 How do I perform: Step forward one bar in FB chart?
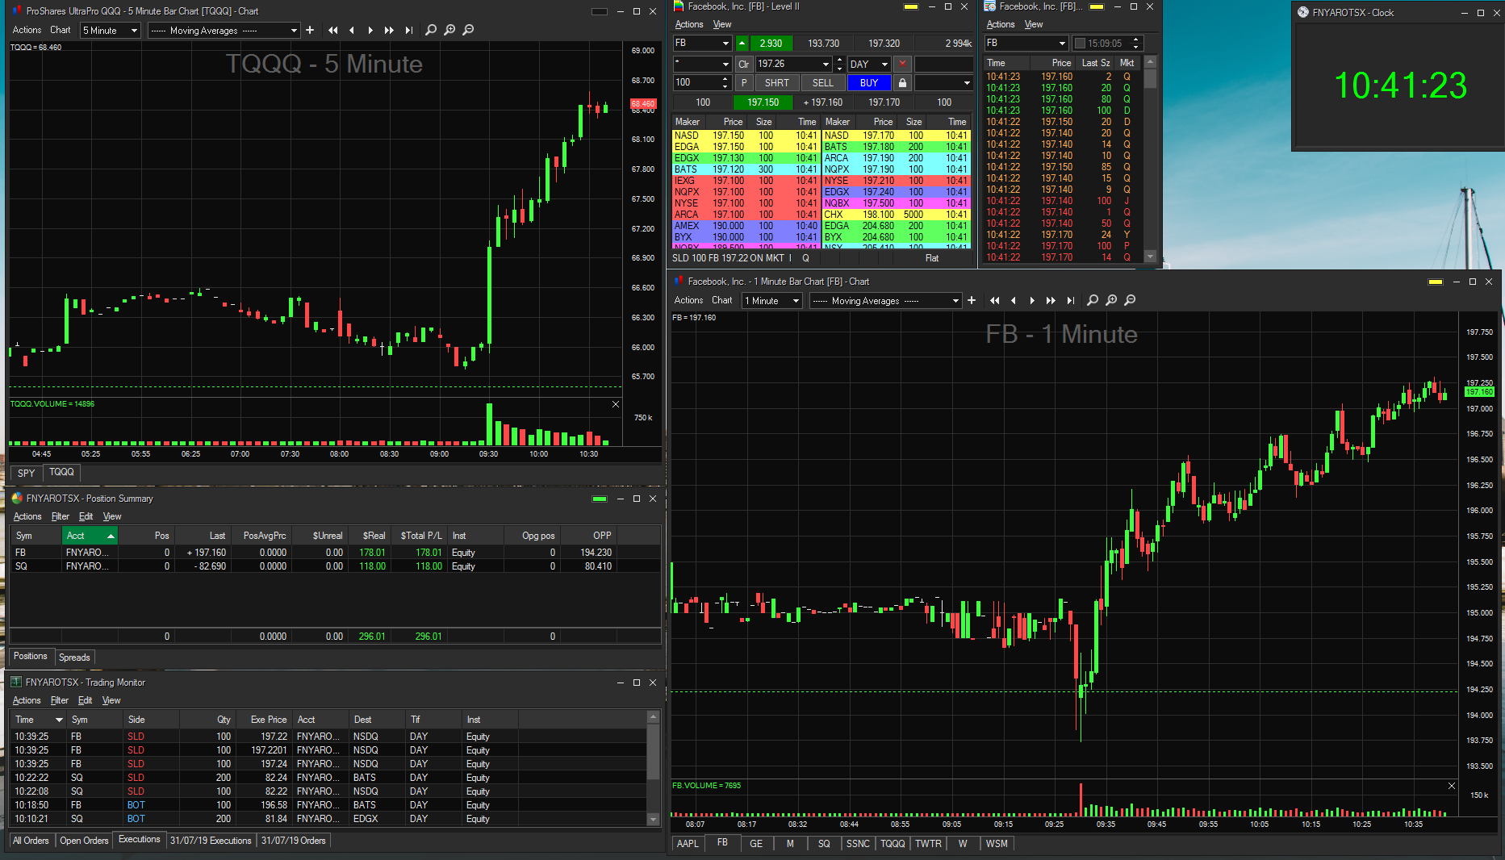coord(1032,300)
